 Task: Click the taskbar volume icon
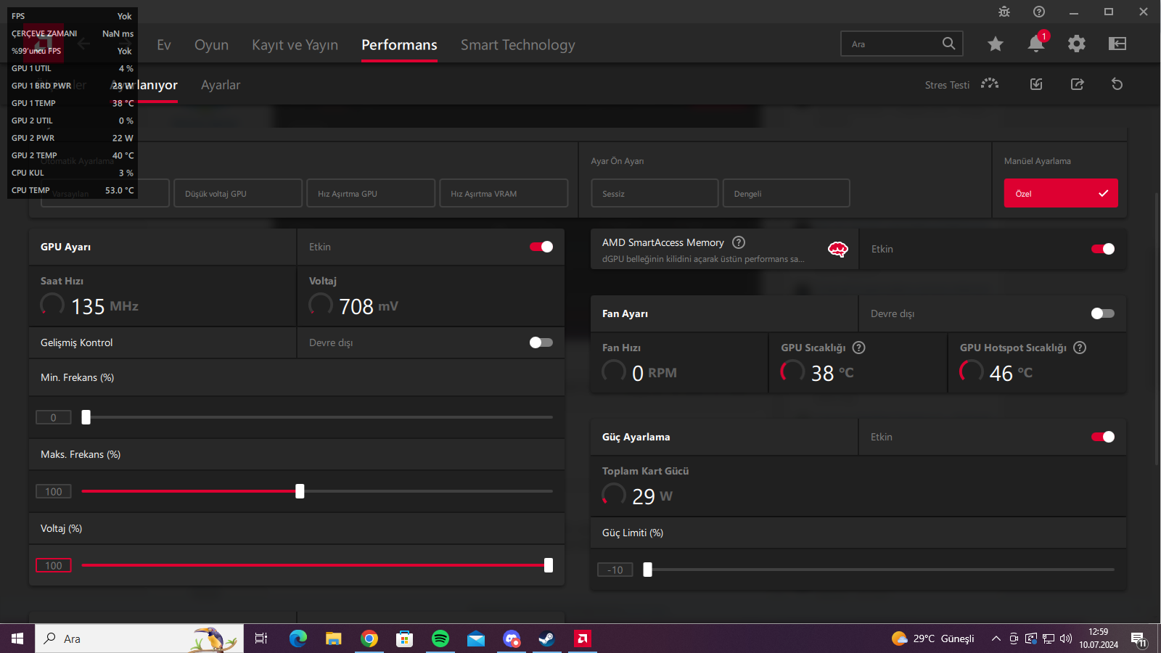click(x=1066, y=638)
